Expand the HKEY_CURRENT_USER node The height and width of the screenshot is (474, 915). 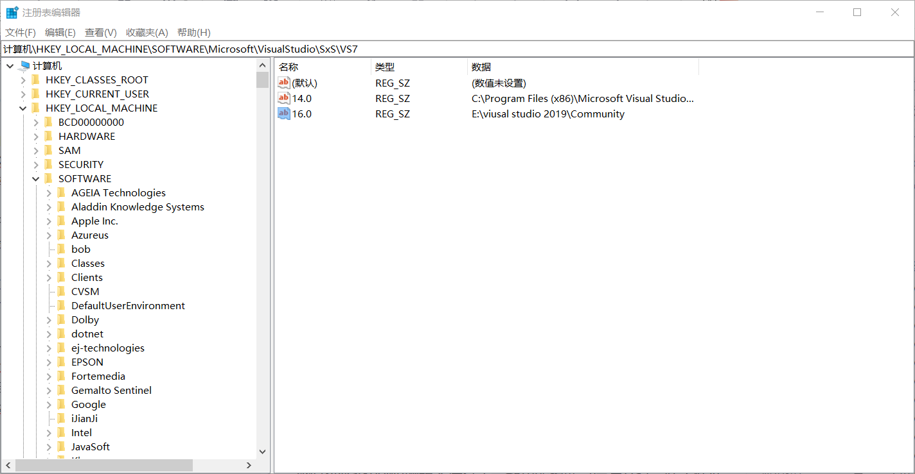click(23, 94)
